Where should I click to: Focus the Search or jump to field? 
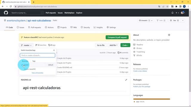click(x=27, y=13)
